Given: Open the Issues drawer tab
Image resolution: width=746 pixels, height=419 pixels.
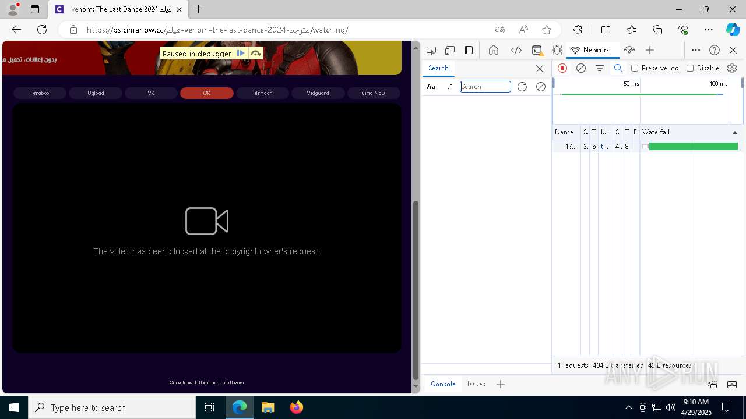Looking at the screenshot, I should [476, 384].
